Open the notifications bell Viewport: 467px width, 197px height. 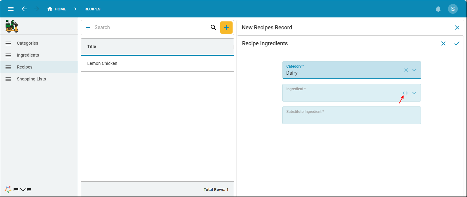click(438, 9)
